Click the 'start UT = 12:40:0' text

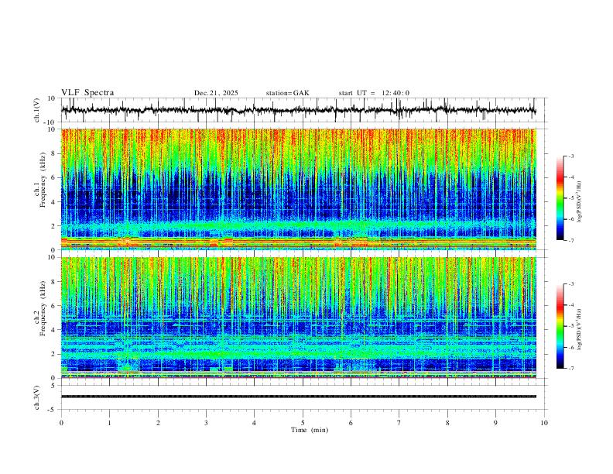tap(374, 93)
